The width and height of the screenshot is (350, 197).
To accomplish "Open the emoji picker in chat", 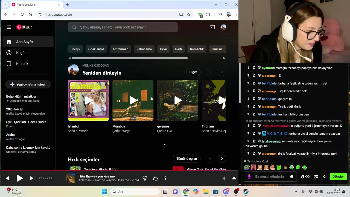I will tap(292, 176).
